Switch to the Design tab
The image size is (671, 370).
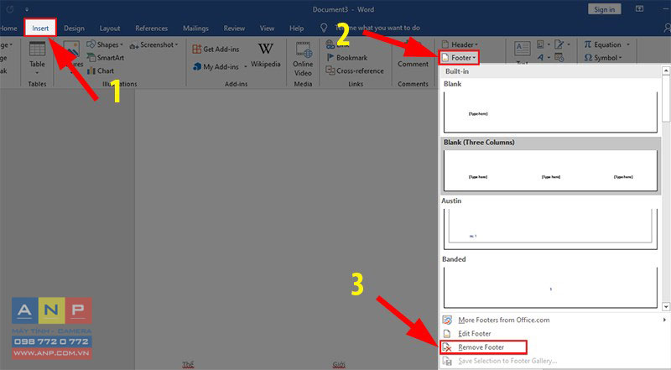tap(74, 29)
